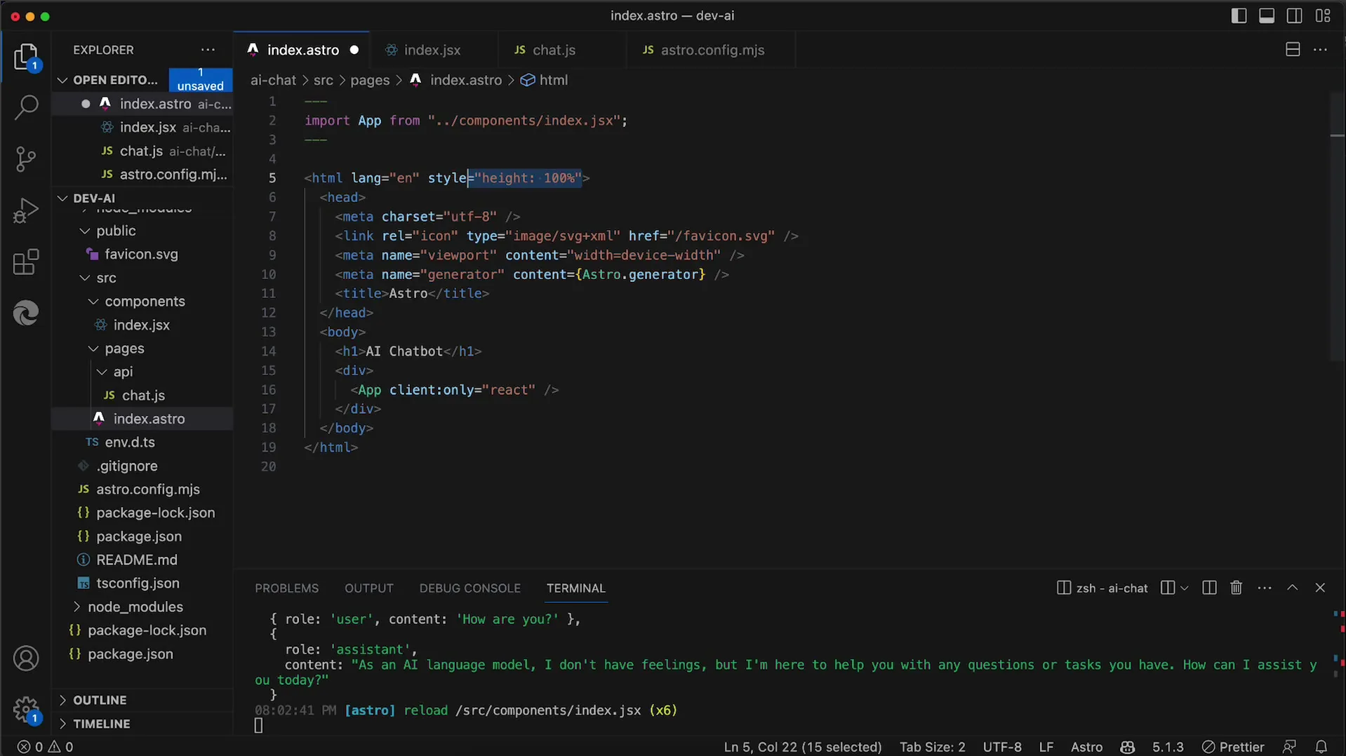Switch to the PROBLEMS panel tab
The height and width of the screenshot is (756, 1346).
tap(286, 588)
